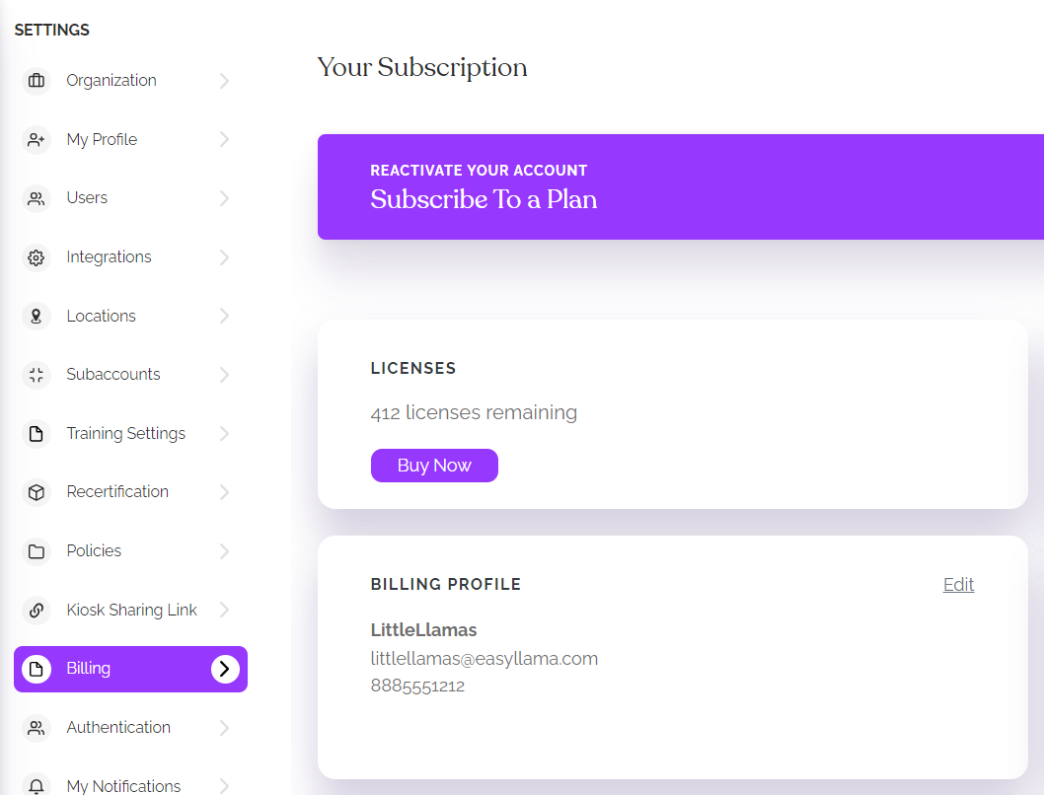Click the Locations map pin icon
This screenshot has width=1044, height=795.
tap(37, 316)
